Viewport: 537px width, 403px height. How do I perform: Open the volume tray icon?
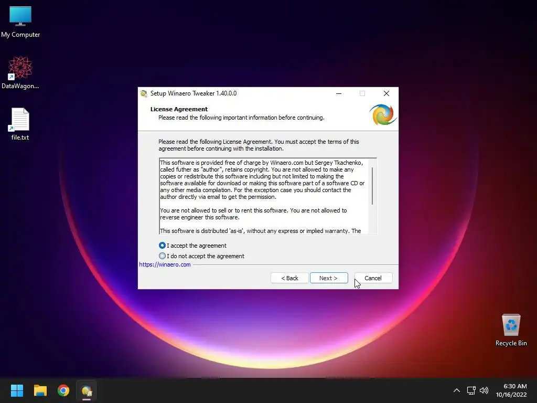tap(484, 390)
